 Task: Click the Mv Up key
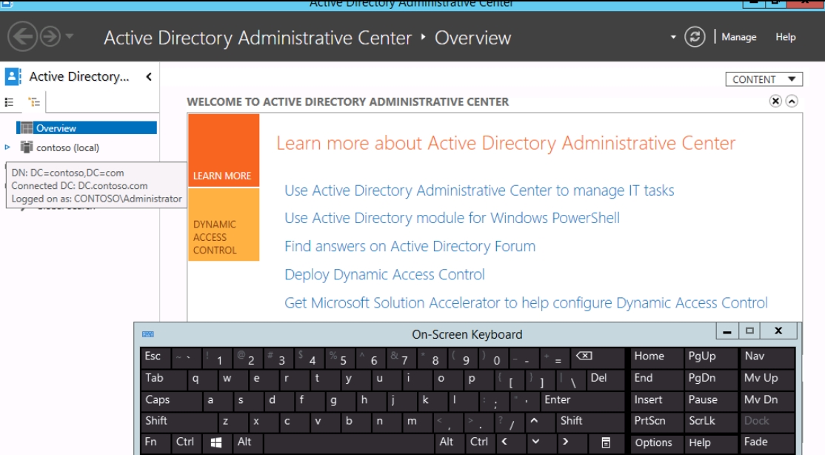(x=767, y=379)
